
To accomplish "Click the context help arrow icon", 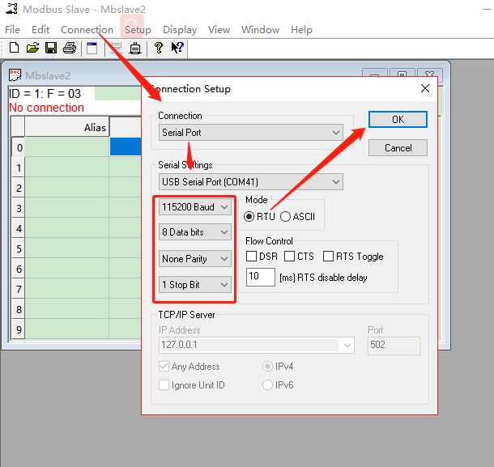I will 177,49.
